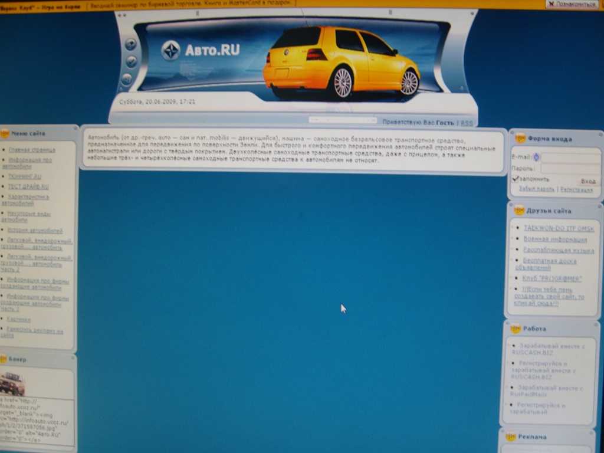Click the Банер panel title
The height and width of the screenshot is (453, 604).
tap(17, 359)
